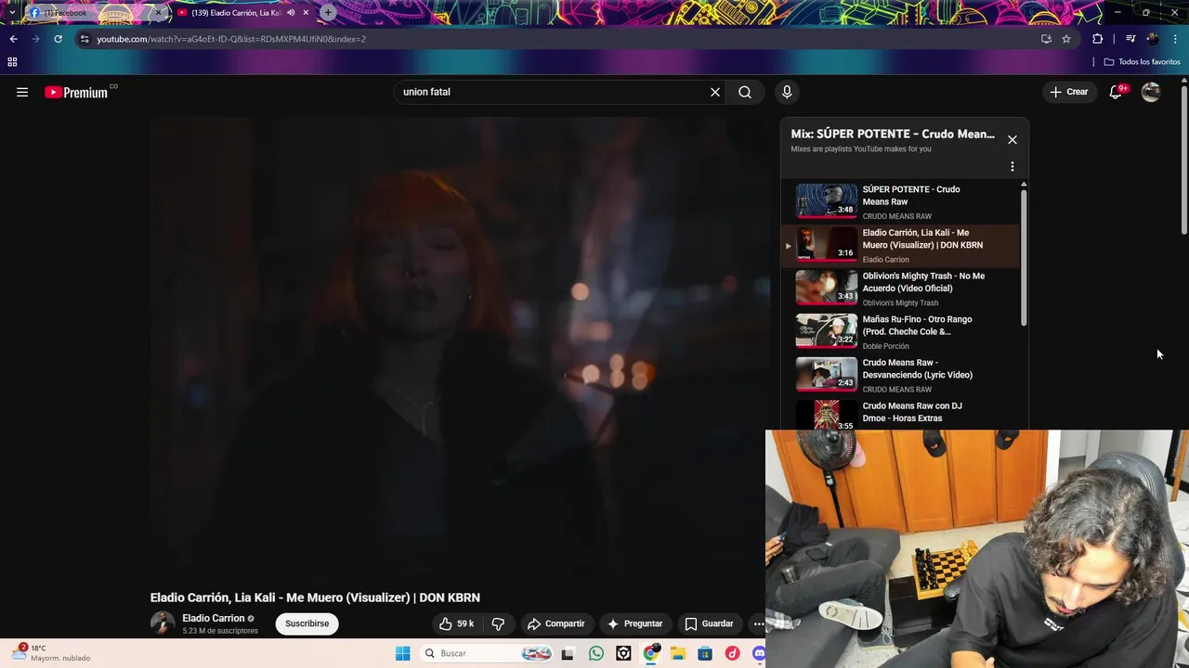
Task: Launch WhatsApp from the taskbar
Action: tap(596, 653)
